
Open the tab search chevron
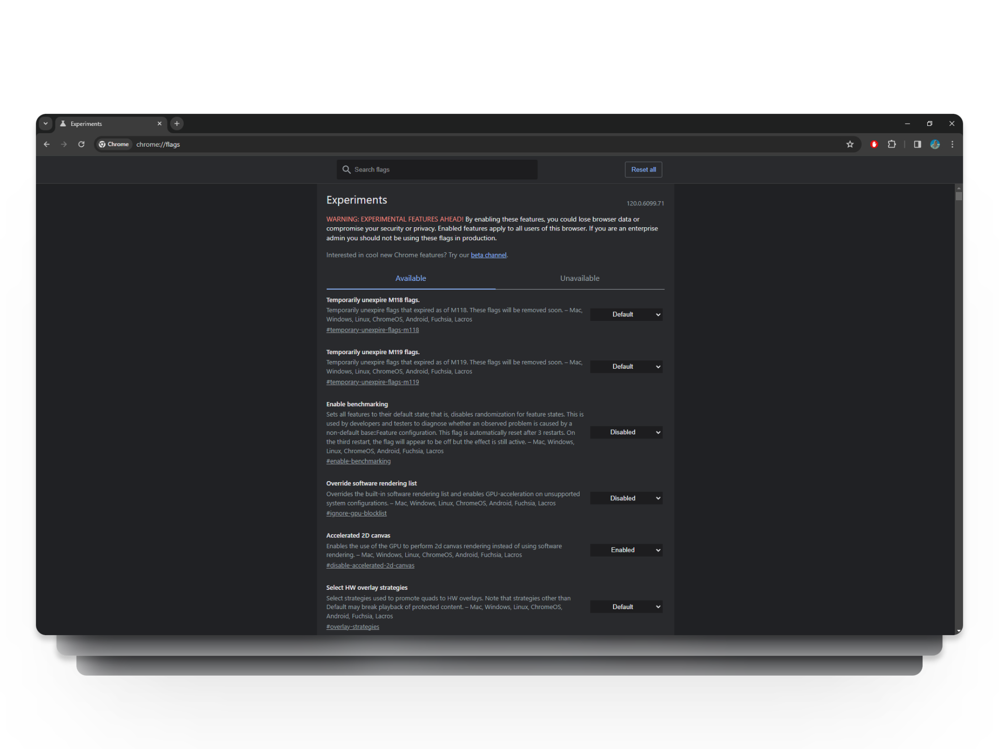(46, 124)
